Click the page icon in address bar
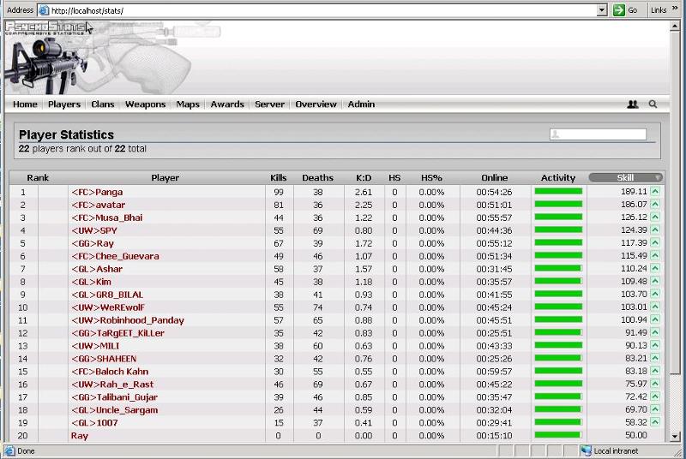The width and height of the screenshot is (686, 459). click(44, 10)
